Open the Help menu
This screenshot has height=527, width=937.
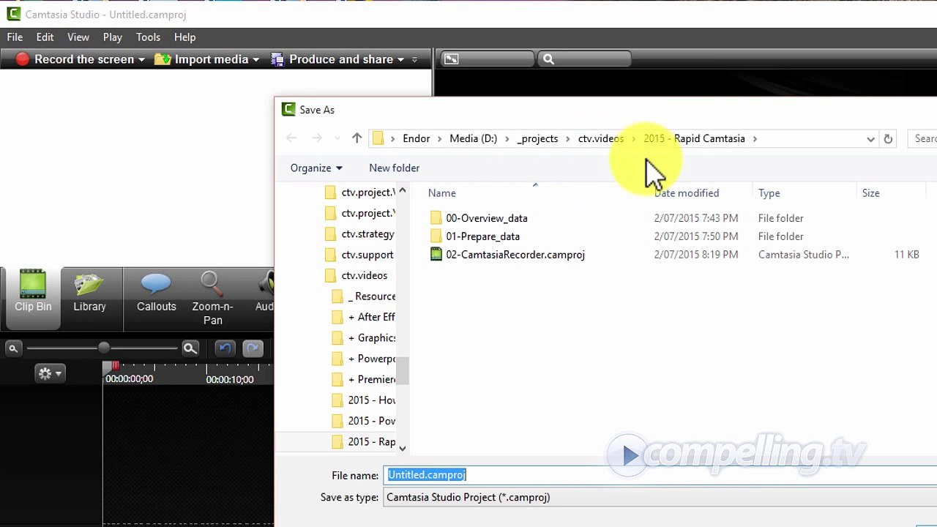click(184, 37)
